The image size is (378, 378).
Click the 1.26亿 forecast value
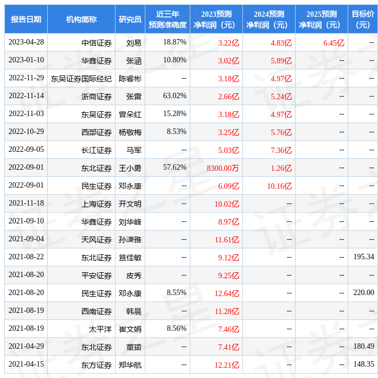point(281,168)
